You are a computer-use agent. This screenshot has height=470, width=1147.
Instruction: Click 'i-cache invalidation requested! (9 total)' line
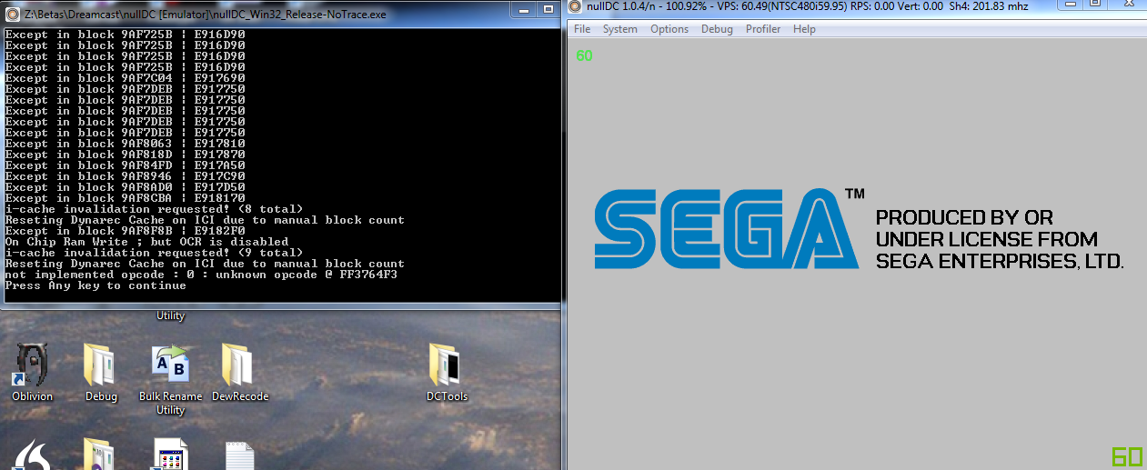(x=154, y=253)
